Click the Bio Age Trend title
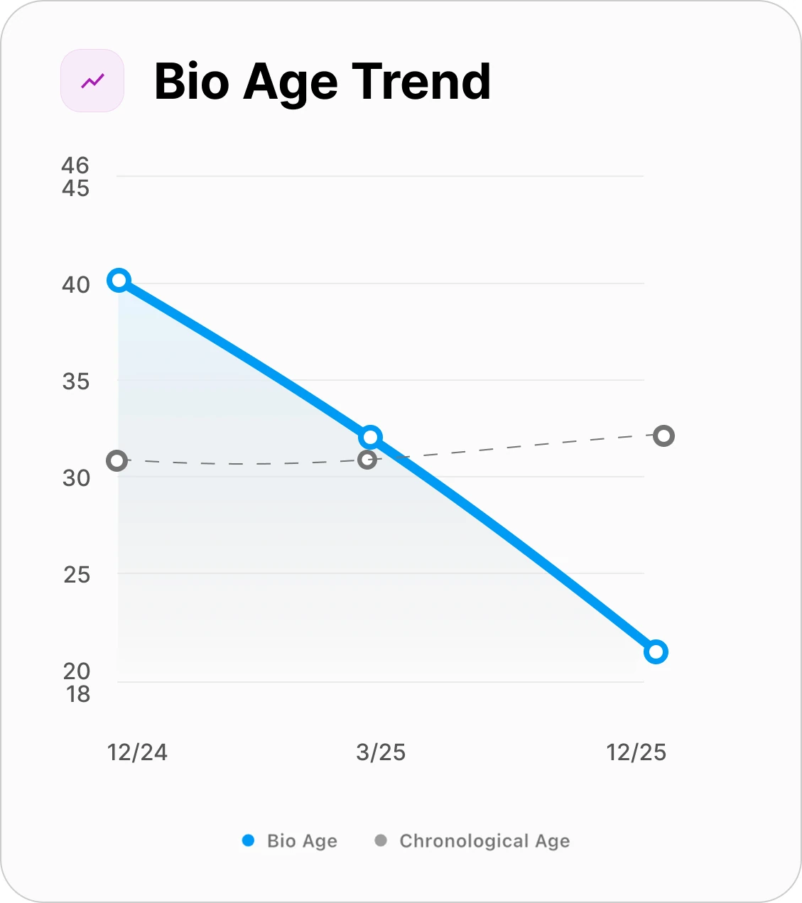This screenshot has height=903, width=802. click(323, 82)
